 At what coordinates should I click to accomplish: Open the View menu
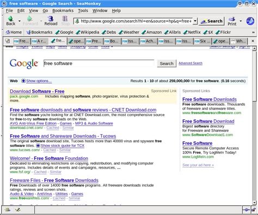(34, 10)
